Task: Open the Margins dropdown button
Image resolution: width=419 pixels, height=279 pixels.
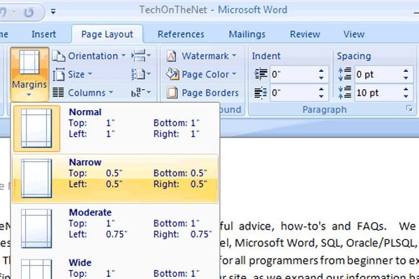Action: click(x=29, y=74)
